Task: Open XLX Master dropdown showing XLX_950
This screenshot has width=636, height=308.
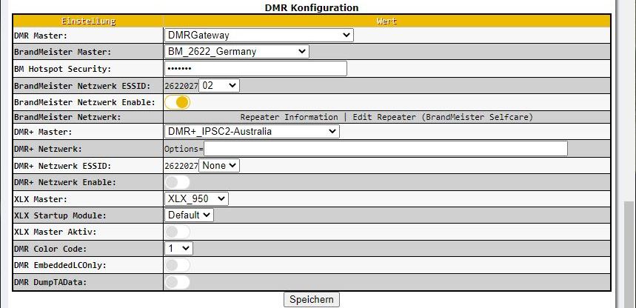Action: tap(196, 199)
